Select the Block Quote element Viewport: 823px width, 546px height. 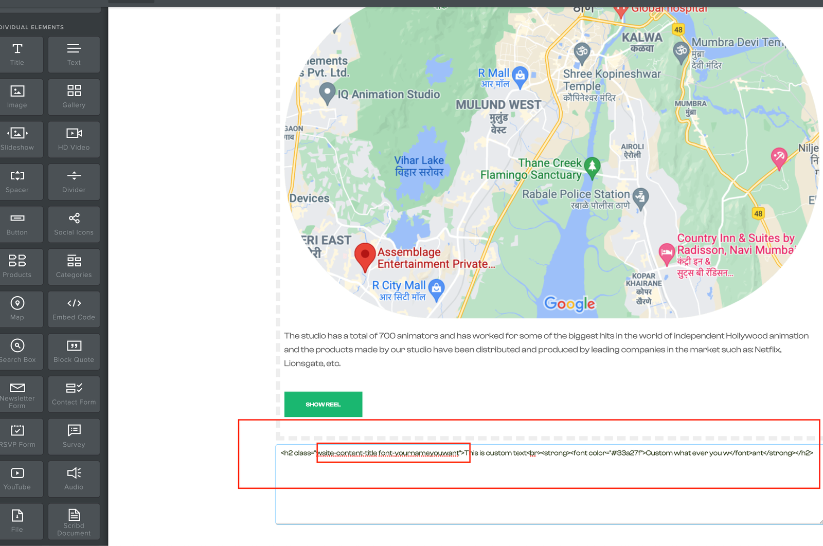tap(74, 352)
